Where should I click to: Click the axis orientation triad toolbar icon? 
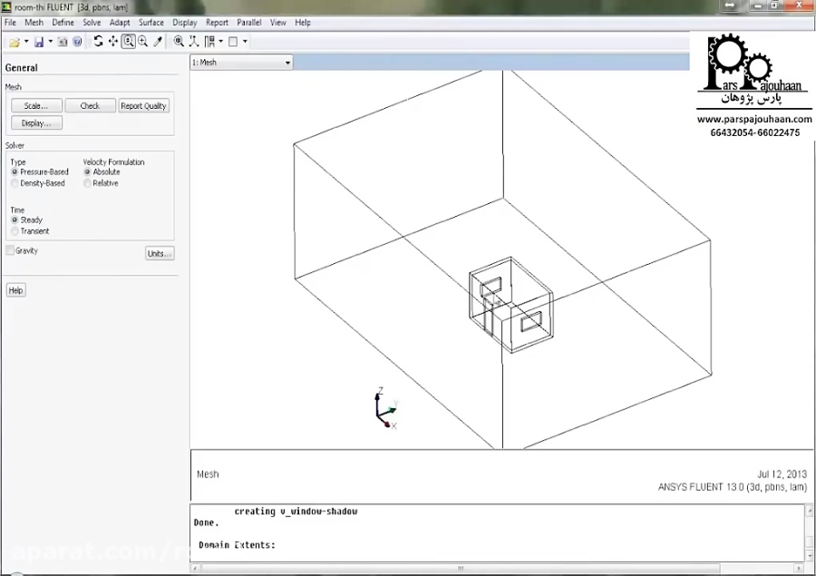click(194, 42)
